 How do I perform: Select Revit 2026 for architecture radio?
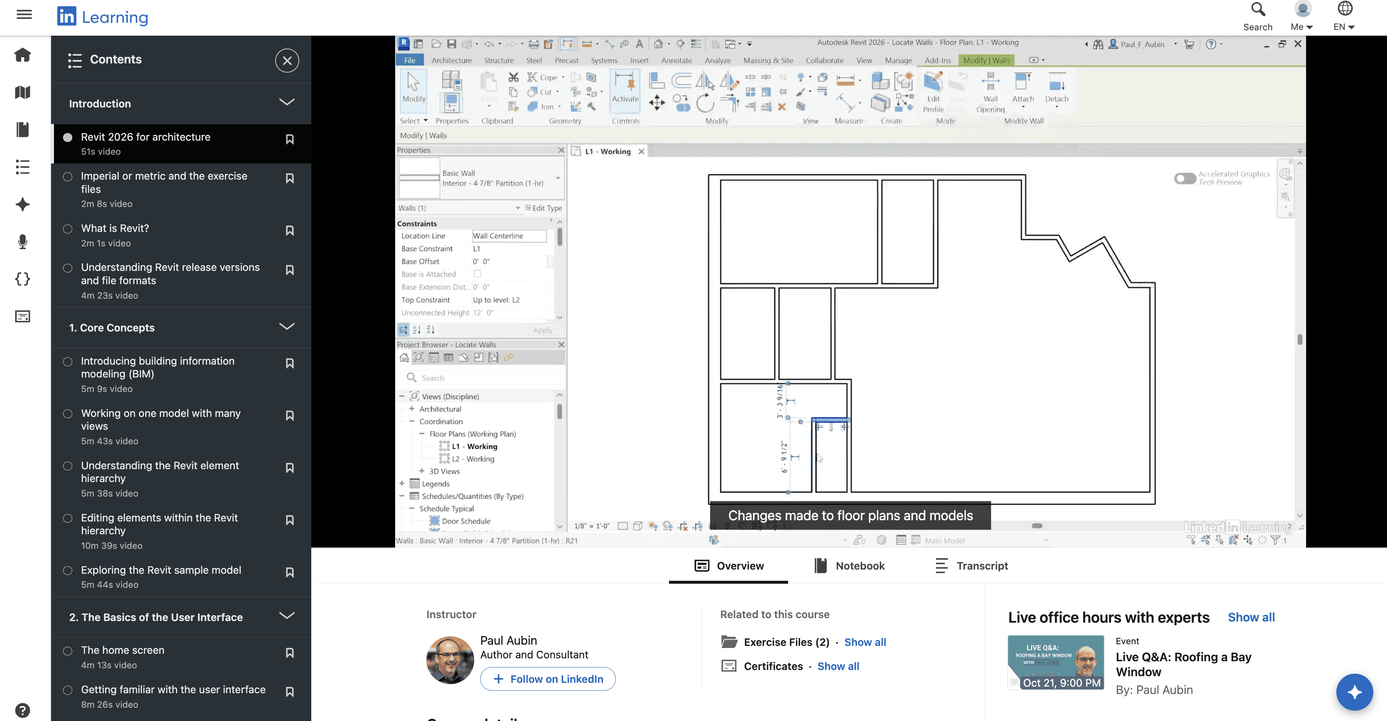(68, 137)
